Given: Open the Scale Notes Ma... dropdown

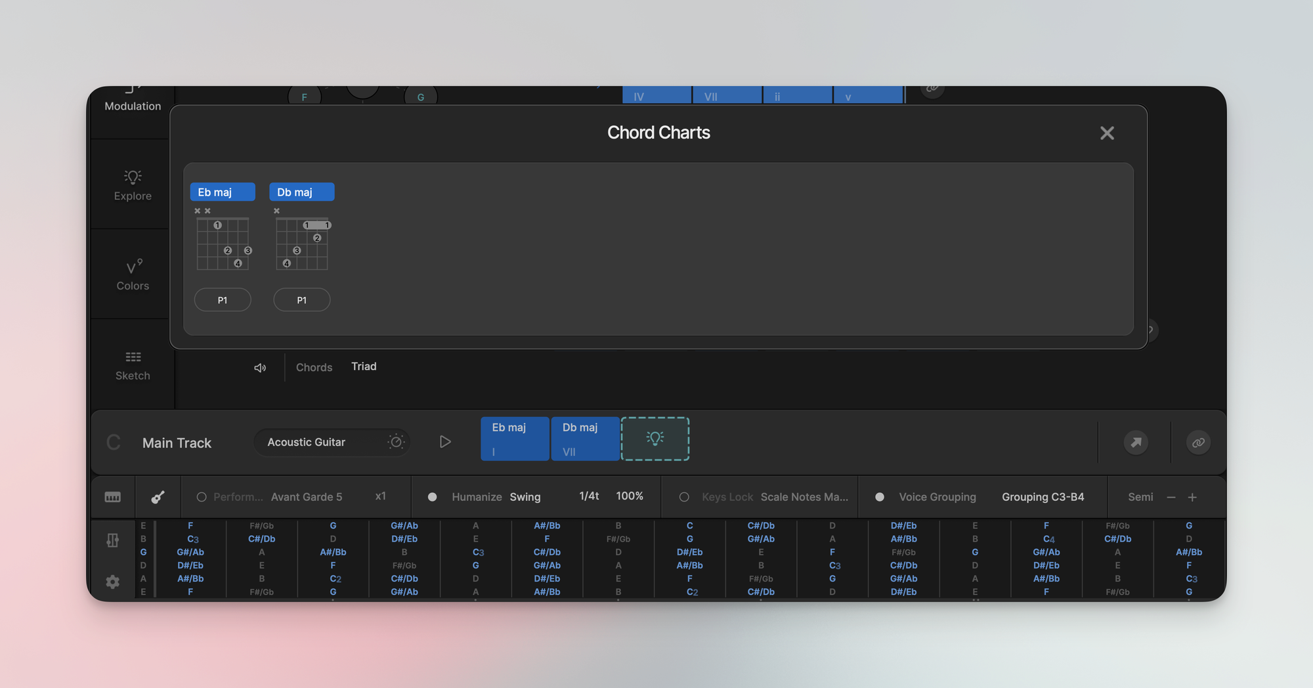Looking at the screenshot, I should (804, 497).
